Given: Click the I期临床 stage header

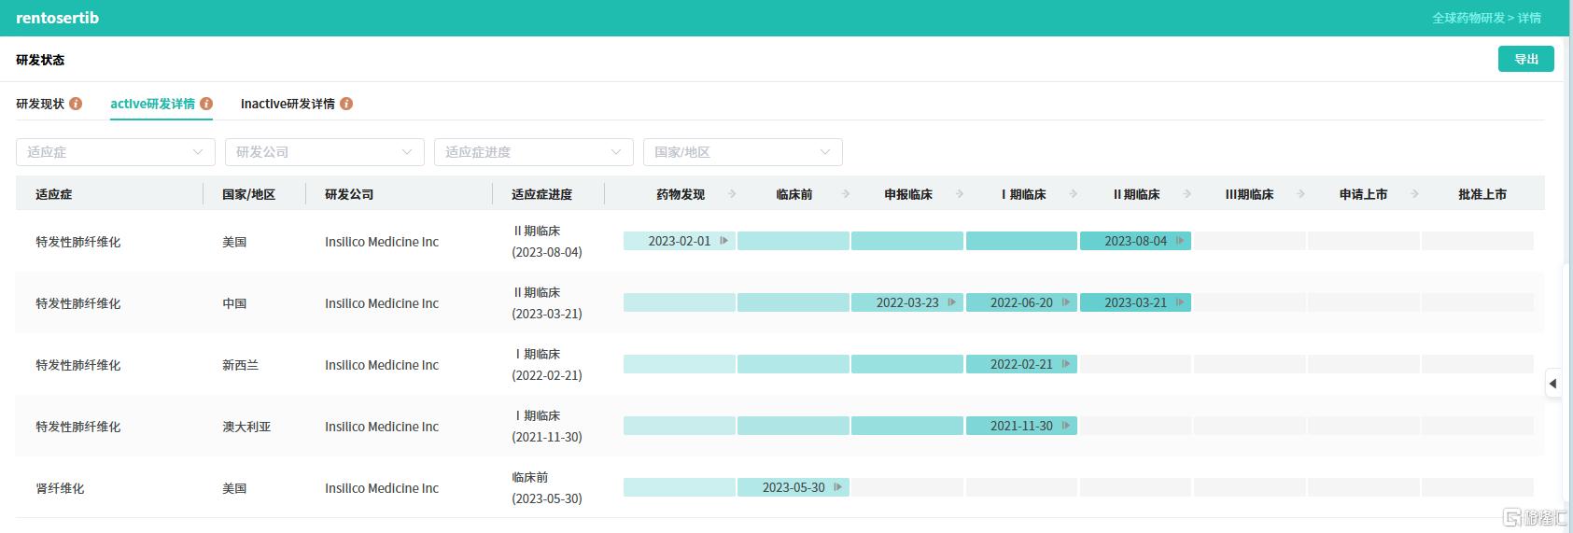Looking at the screenshot, I should point(1023,194).
